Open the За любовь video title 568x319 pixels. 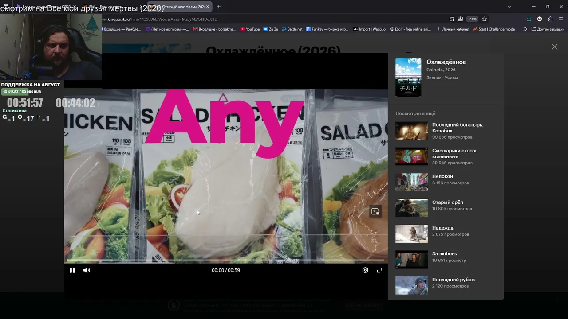pos(444,253)
